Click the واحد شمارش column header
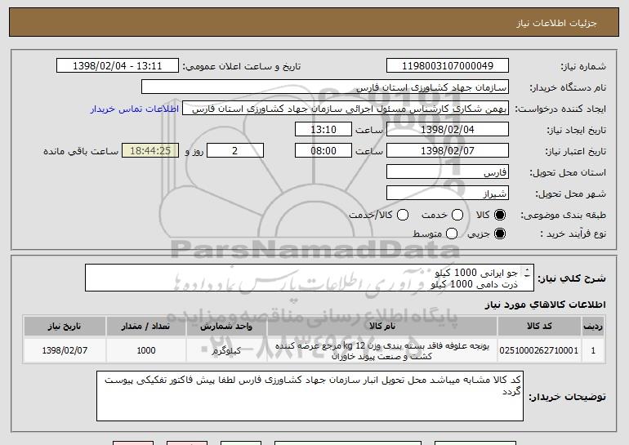This screenshot has width=629, height=445. click(226, 326)
